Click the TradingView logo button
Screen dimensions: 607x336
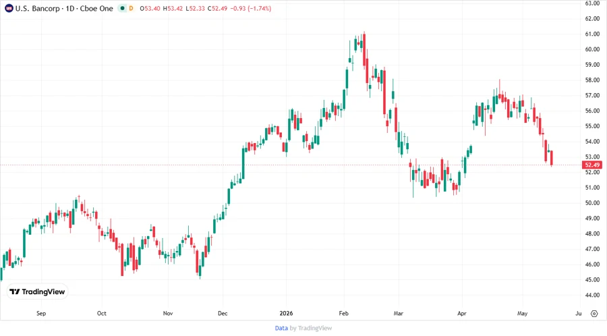pyautogui.click(x=38, y=292)
